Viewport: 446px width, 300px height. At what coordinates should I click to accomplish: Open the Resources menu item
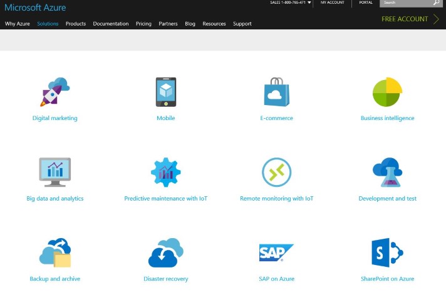(214, 24)
